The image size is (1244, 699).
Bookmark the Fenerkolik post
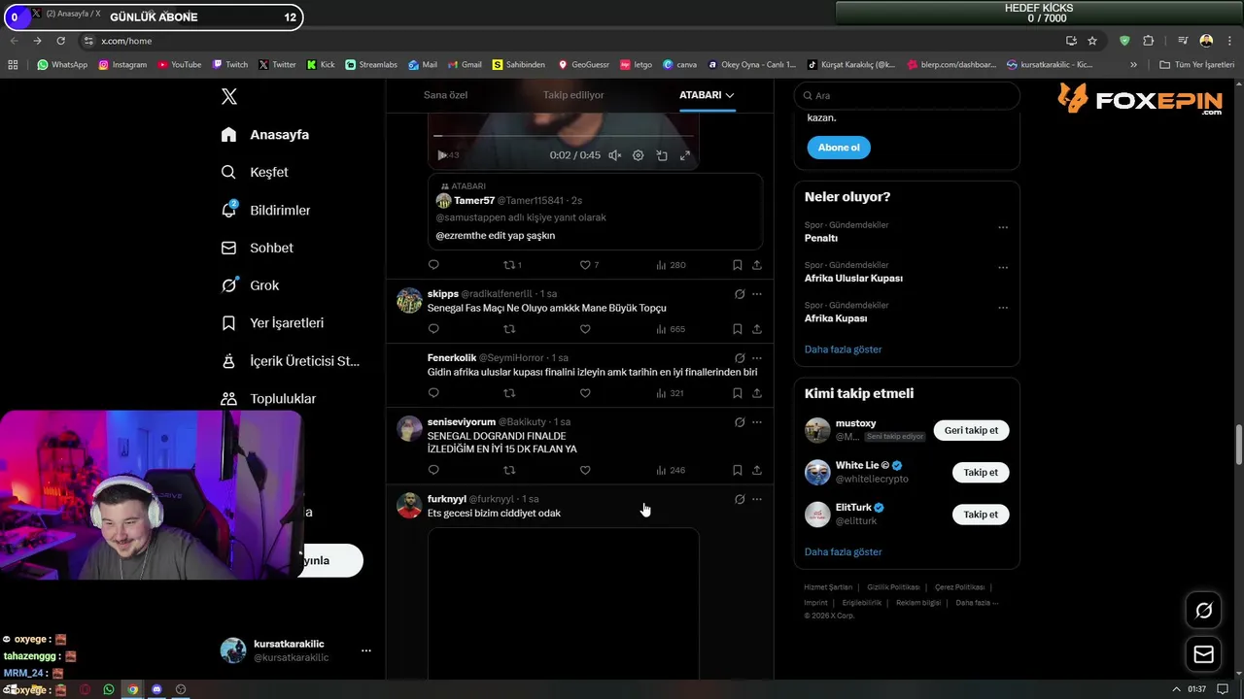pyautogui.click(x=737, y=393)
